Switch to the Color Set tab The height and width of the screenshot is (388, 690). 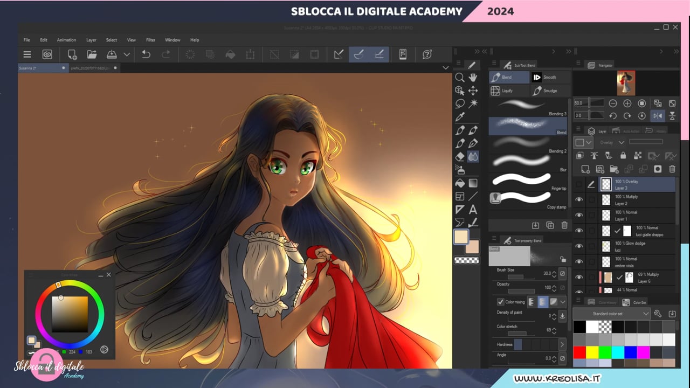(x=634, y=302)
